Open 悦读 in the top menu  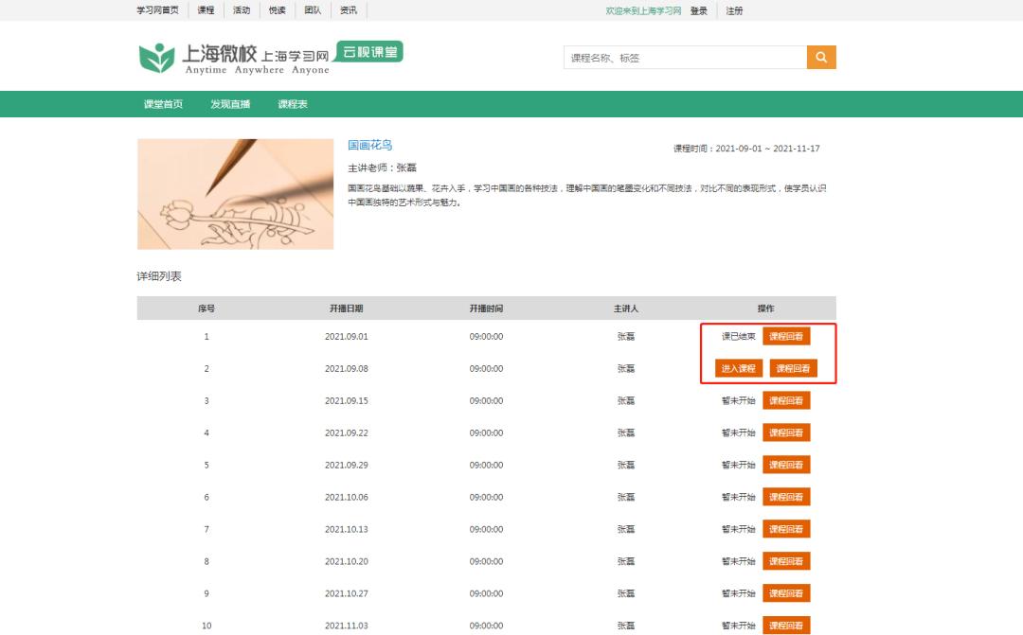coord(277,10)
